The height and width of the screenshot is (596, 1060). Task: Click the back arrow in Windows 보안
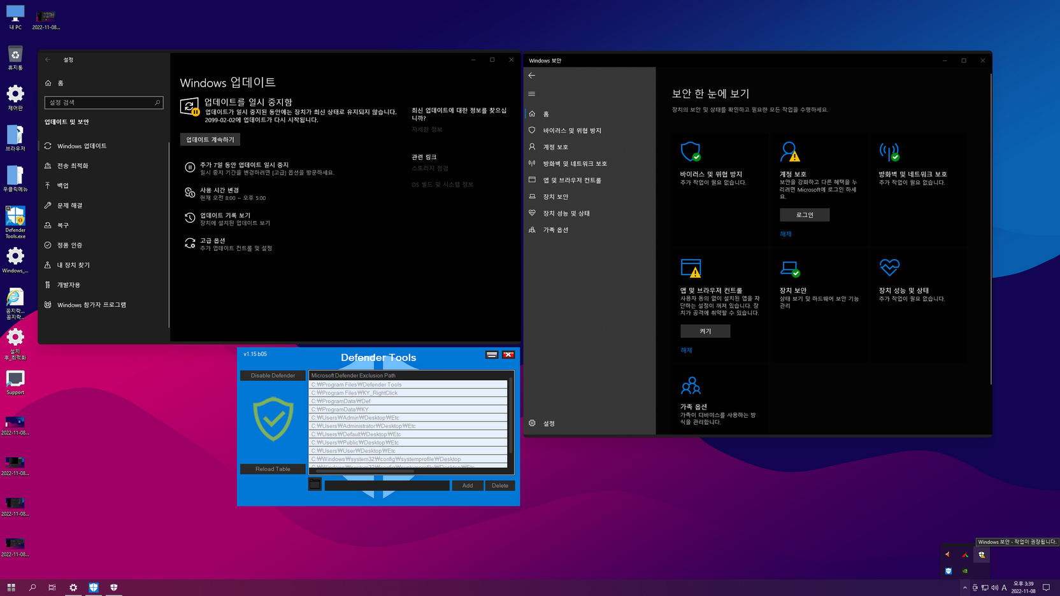(532, 75)
